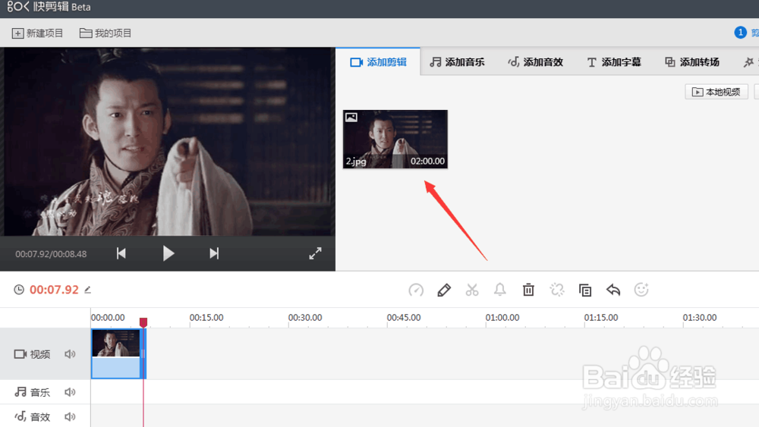Mute the sound effect (音效) track
Image resolution: width=759 pixels, height=427 pixels.
70,416
